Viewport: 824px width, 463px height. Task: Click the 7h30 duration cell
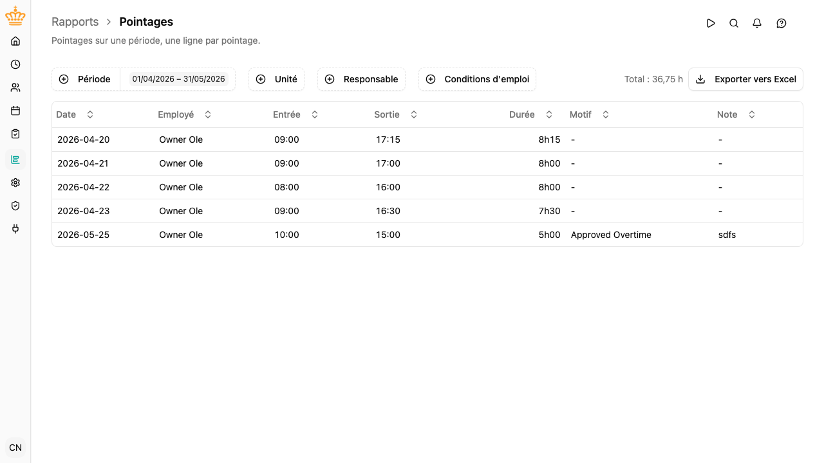[x=549, y=211]
